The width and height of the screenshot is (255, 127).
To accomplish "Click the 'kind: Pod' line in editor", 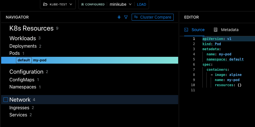I will (212, 44).
